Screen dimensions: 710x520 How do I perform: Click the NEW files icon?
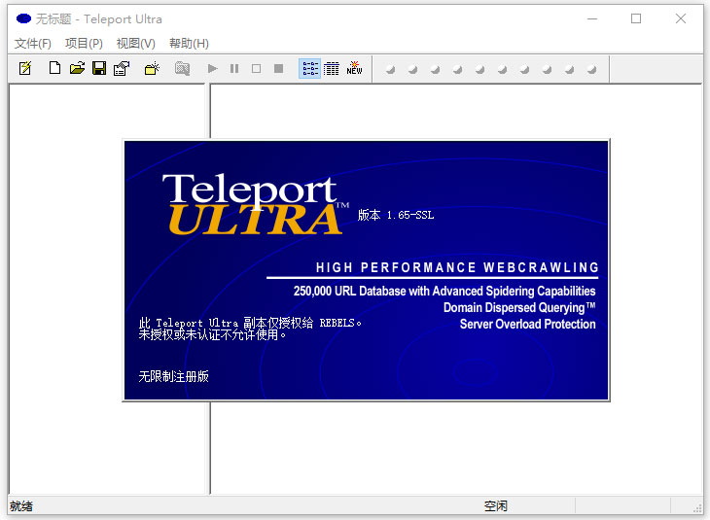354,68
